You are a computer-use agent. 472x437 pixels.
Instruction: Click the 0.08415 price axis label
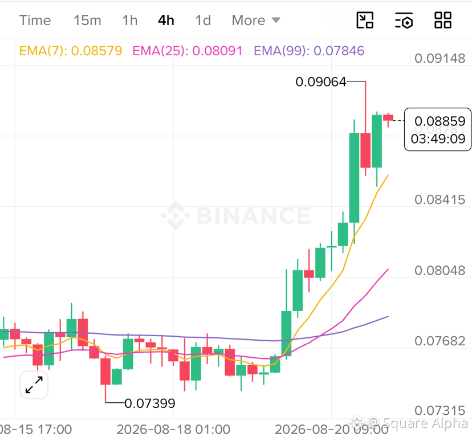[x=440, y=200]
